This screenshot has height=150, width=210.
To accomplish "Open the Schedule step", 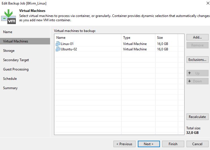I will click(x=10, y=79).
